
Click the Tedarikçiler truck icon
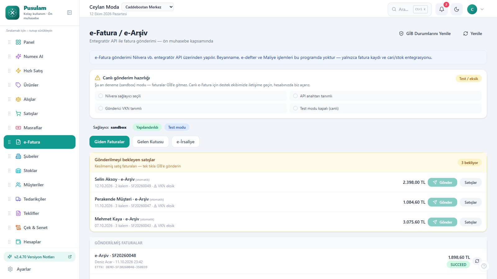(18, 199)
